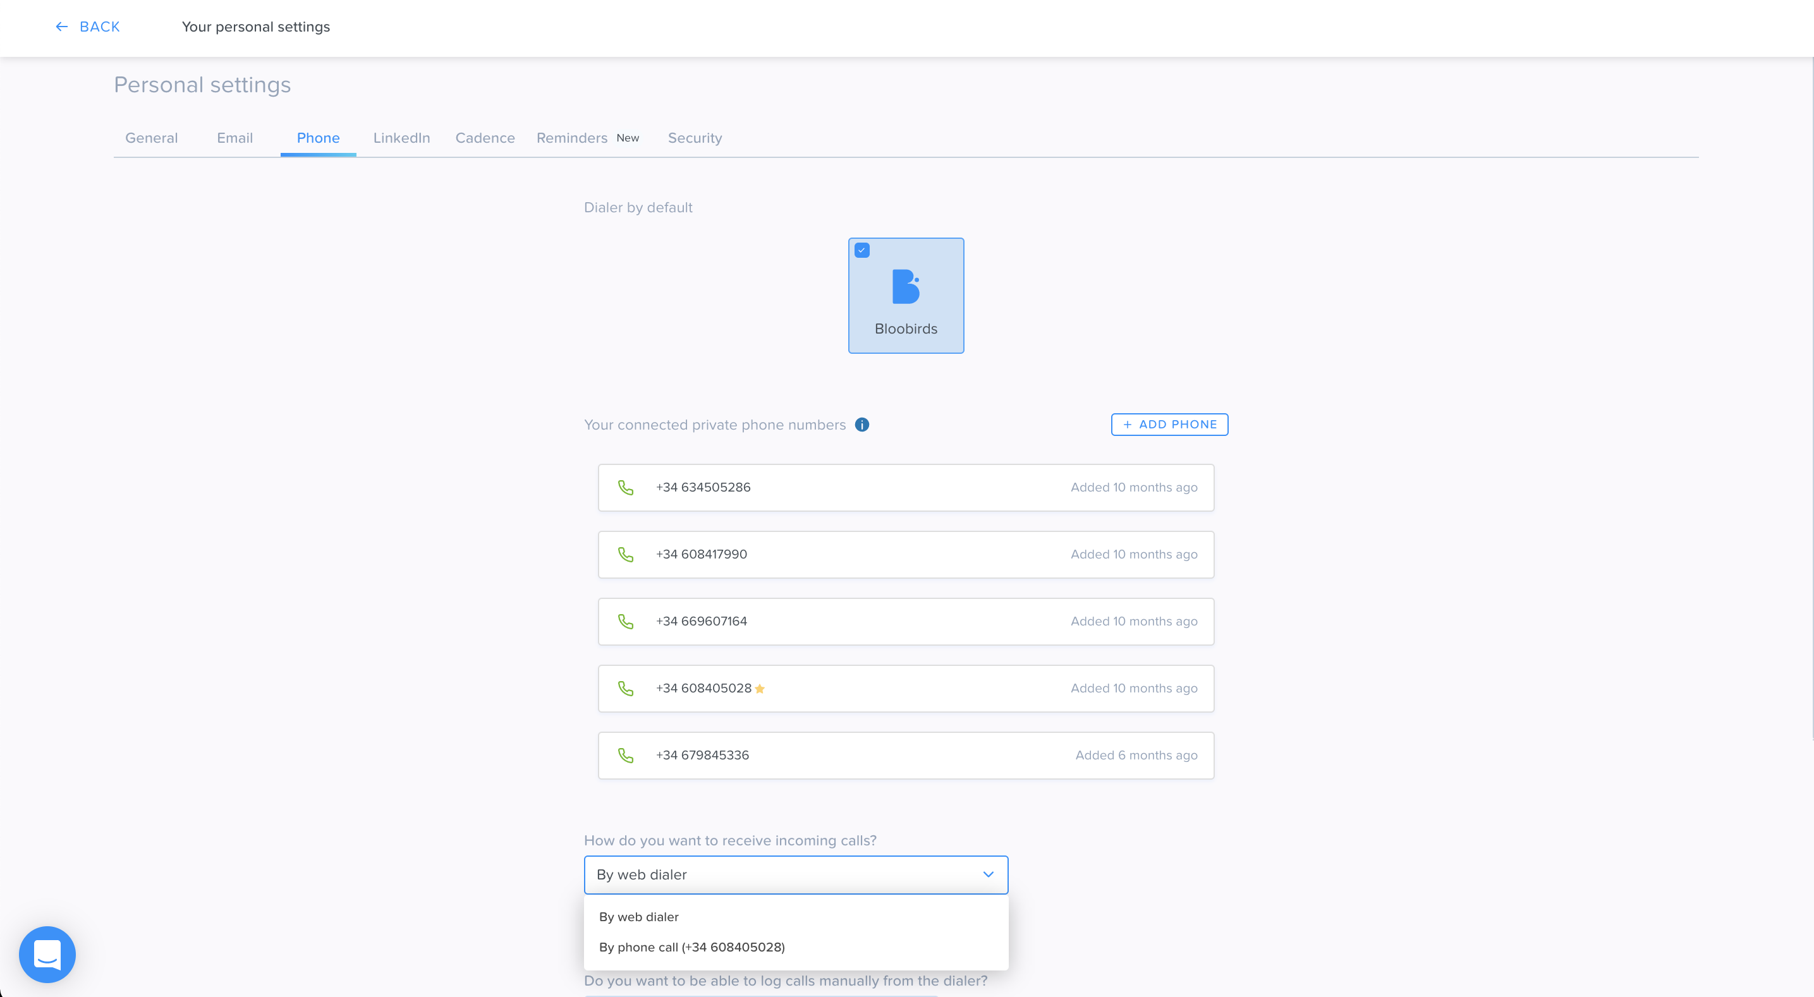Screen dimensions: 1814x997
Task: Click 'Added 10 months ago' for +34 608405028
Action: click(1134, 688)
